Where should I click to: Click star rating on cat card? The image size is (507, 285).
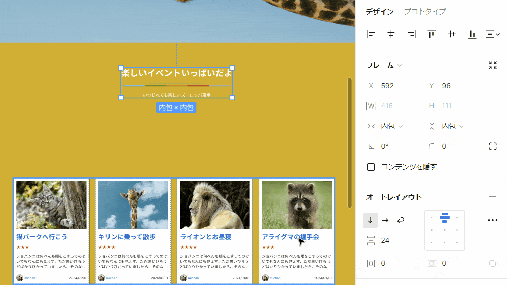pyautogui.click(x=23, y=247)
